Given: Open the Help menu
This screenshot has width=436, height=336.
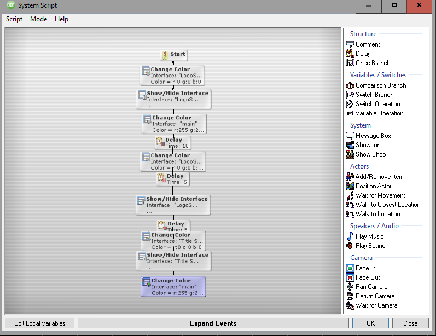Looking at the screenshot, I should (x=61, y=19).
